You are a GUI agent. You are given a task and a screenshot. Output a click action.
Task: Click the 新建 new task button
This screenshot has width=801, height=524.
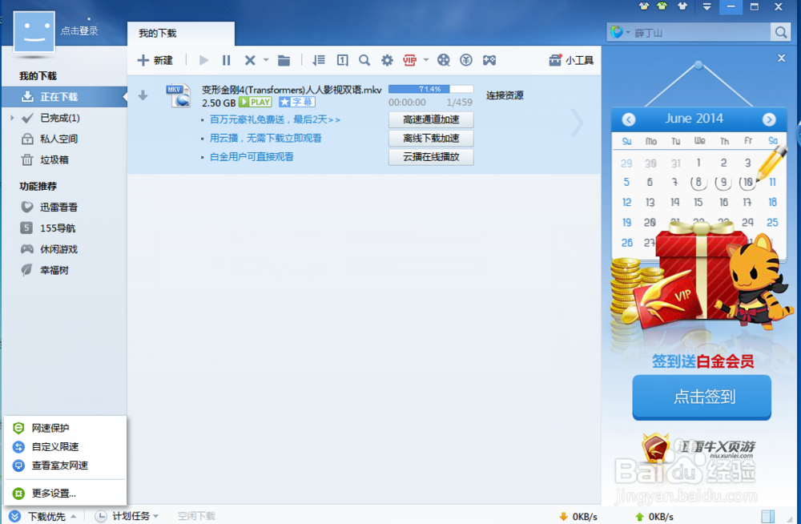pyautogui.click(x=155, y=60)
